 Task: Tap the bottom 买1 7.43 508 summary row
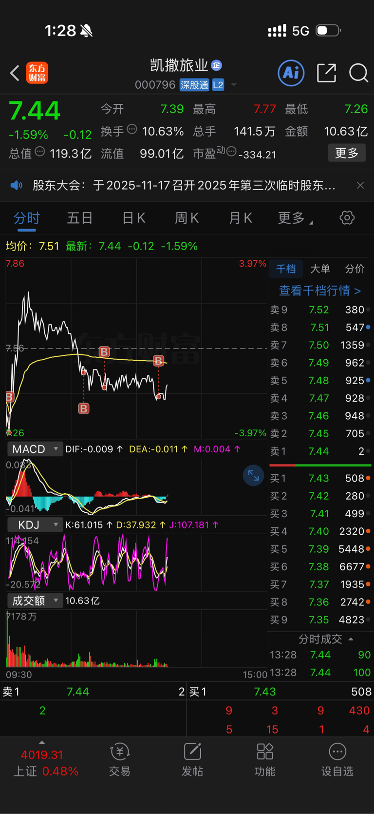pyautogui.click(x=280, y=692)
